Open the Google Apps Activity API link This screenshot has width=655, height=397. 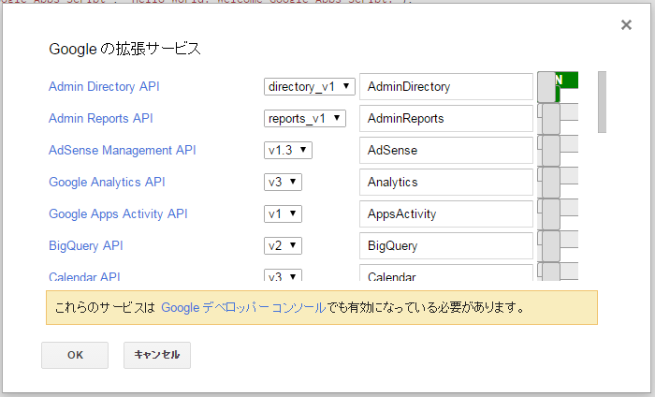(x=118, y=213)
